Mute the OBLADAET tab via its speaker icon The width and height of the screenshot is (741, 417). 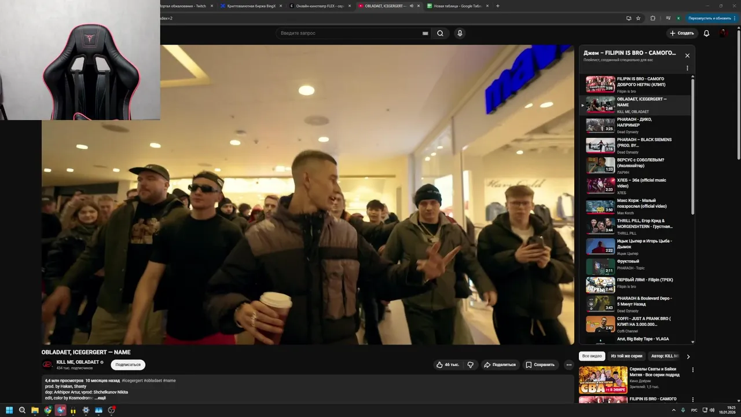click(x=411, y=6)
